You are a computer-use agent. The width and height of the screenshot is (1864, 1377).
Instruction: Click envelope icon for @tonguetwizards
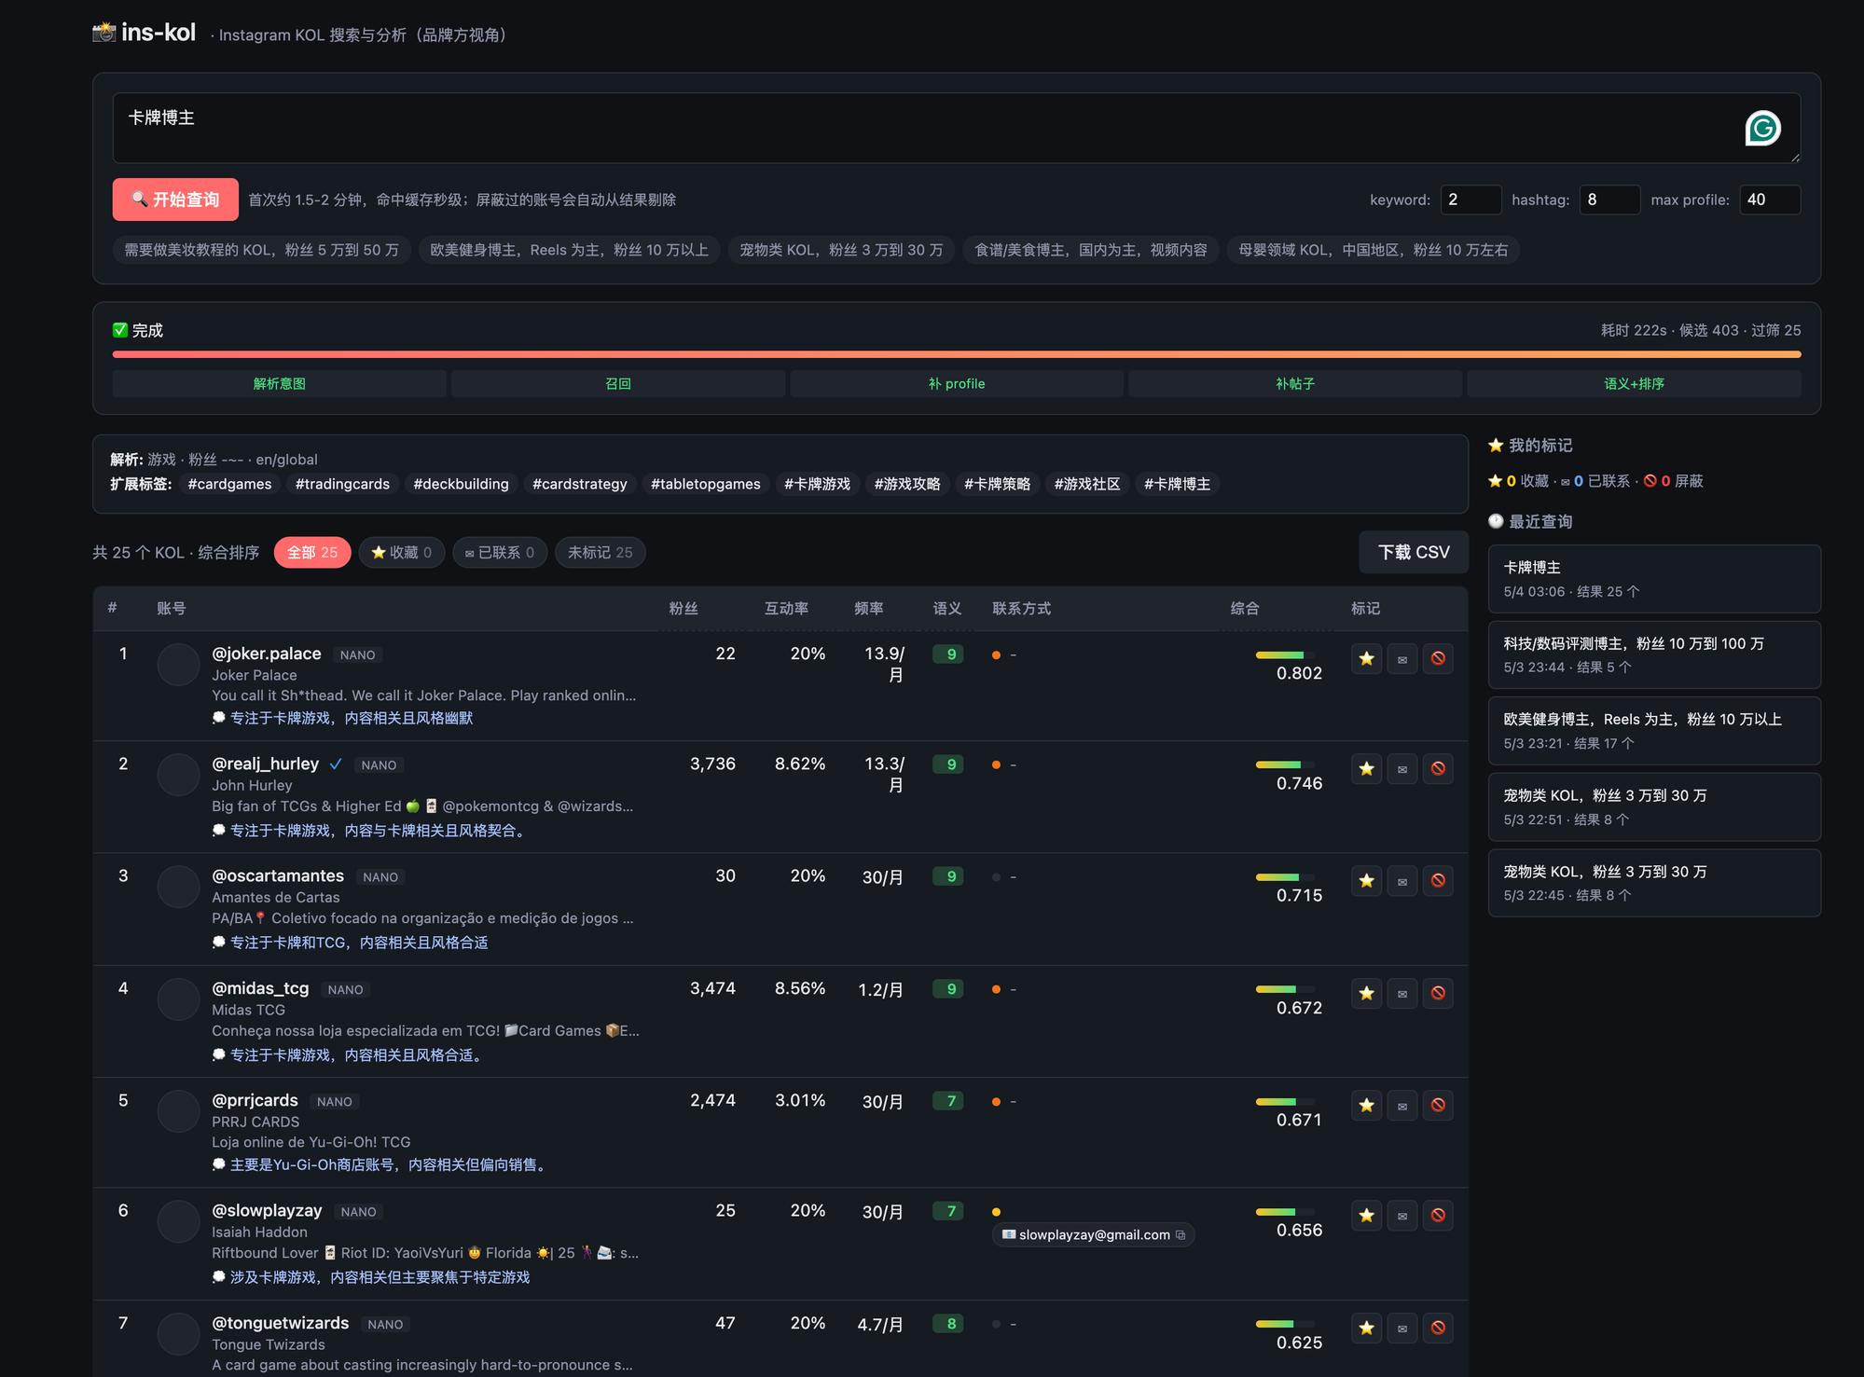[x=1402, y=1328]
